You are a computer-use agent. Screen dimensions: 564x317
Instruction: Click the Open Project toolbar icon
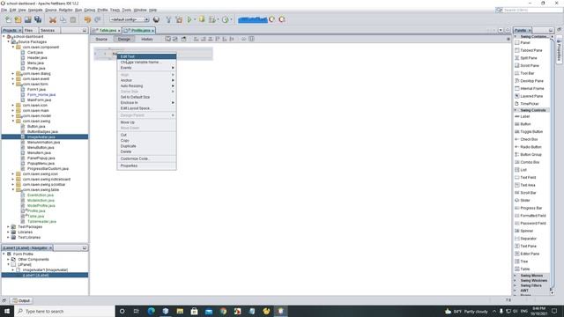27,19
